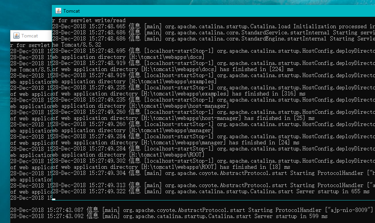This screenshot has width=375, height=223.
Task: Click the Java icon in front Tomcat title bar
Action: click(x=58, y=11)
